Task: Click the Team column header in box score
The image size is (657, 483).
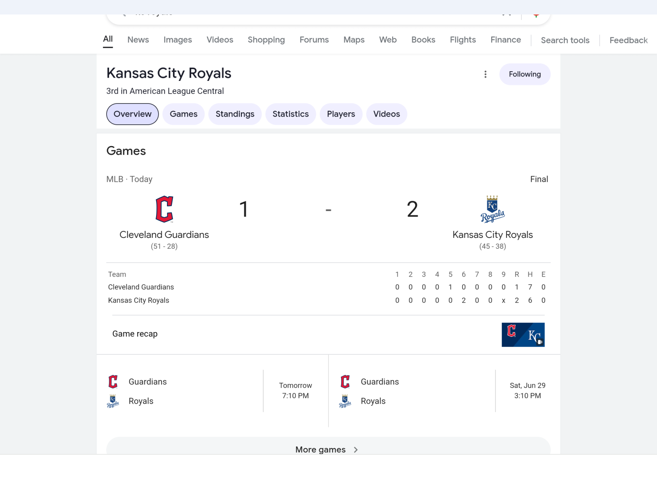Action: pyautogui.click(x=117, y=275)
